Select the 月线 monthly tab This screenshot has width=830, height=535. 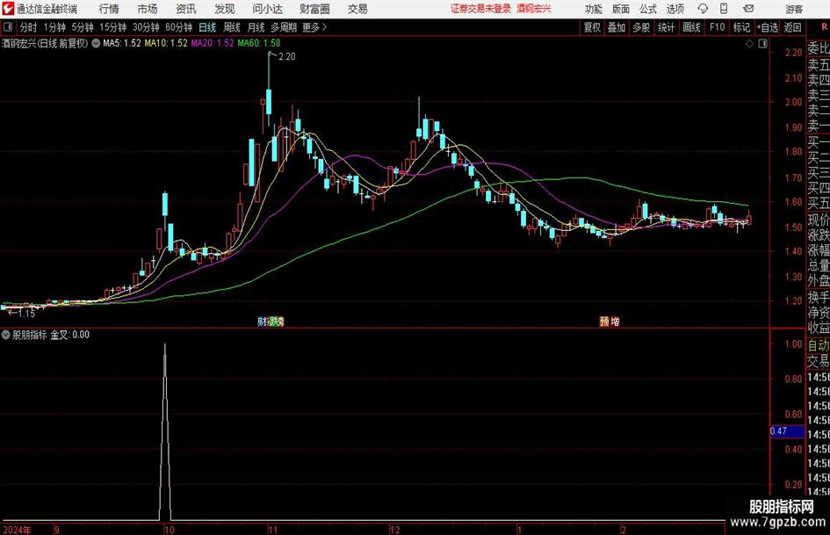[256, 27]
